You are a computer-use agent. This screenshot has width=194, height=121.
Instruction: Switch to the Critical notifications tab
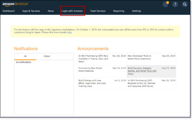[47, 56]
